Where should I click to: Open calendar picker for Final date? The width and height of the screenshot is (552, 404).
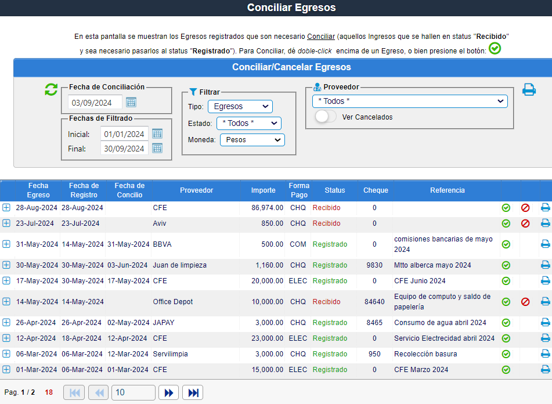(157, 149)
